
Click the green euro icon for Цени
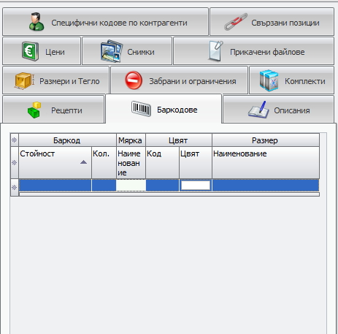pos(30,51)
